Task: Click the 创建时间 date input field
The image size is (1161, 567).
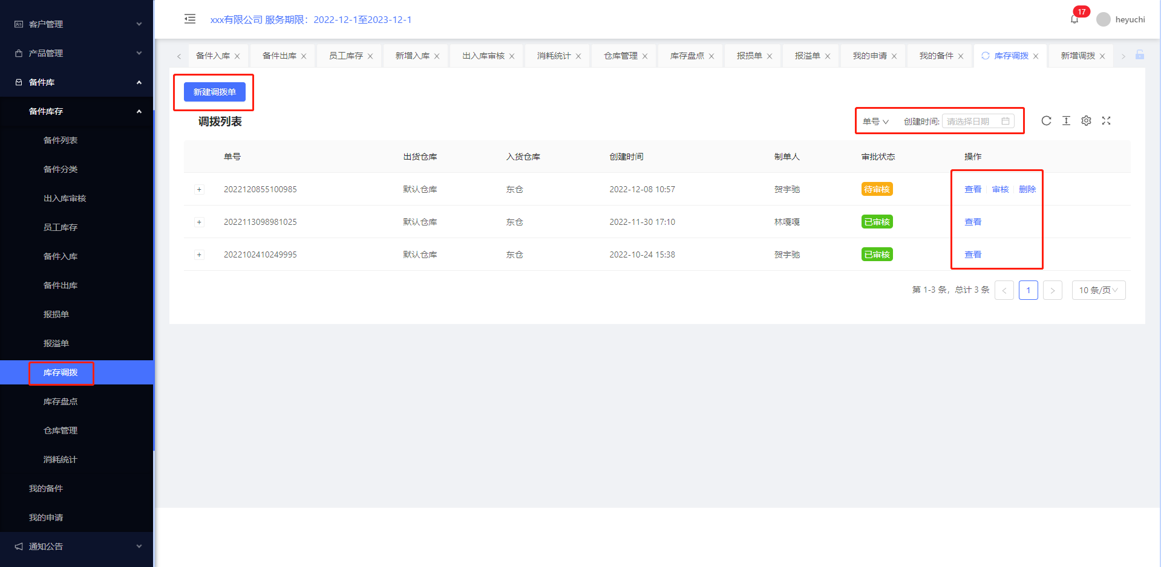Action: tap(972, 121)
